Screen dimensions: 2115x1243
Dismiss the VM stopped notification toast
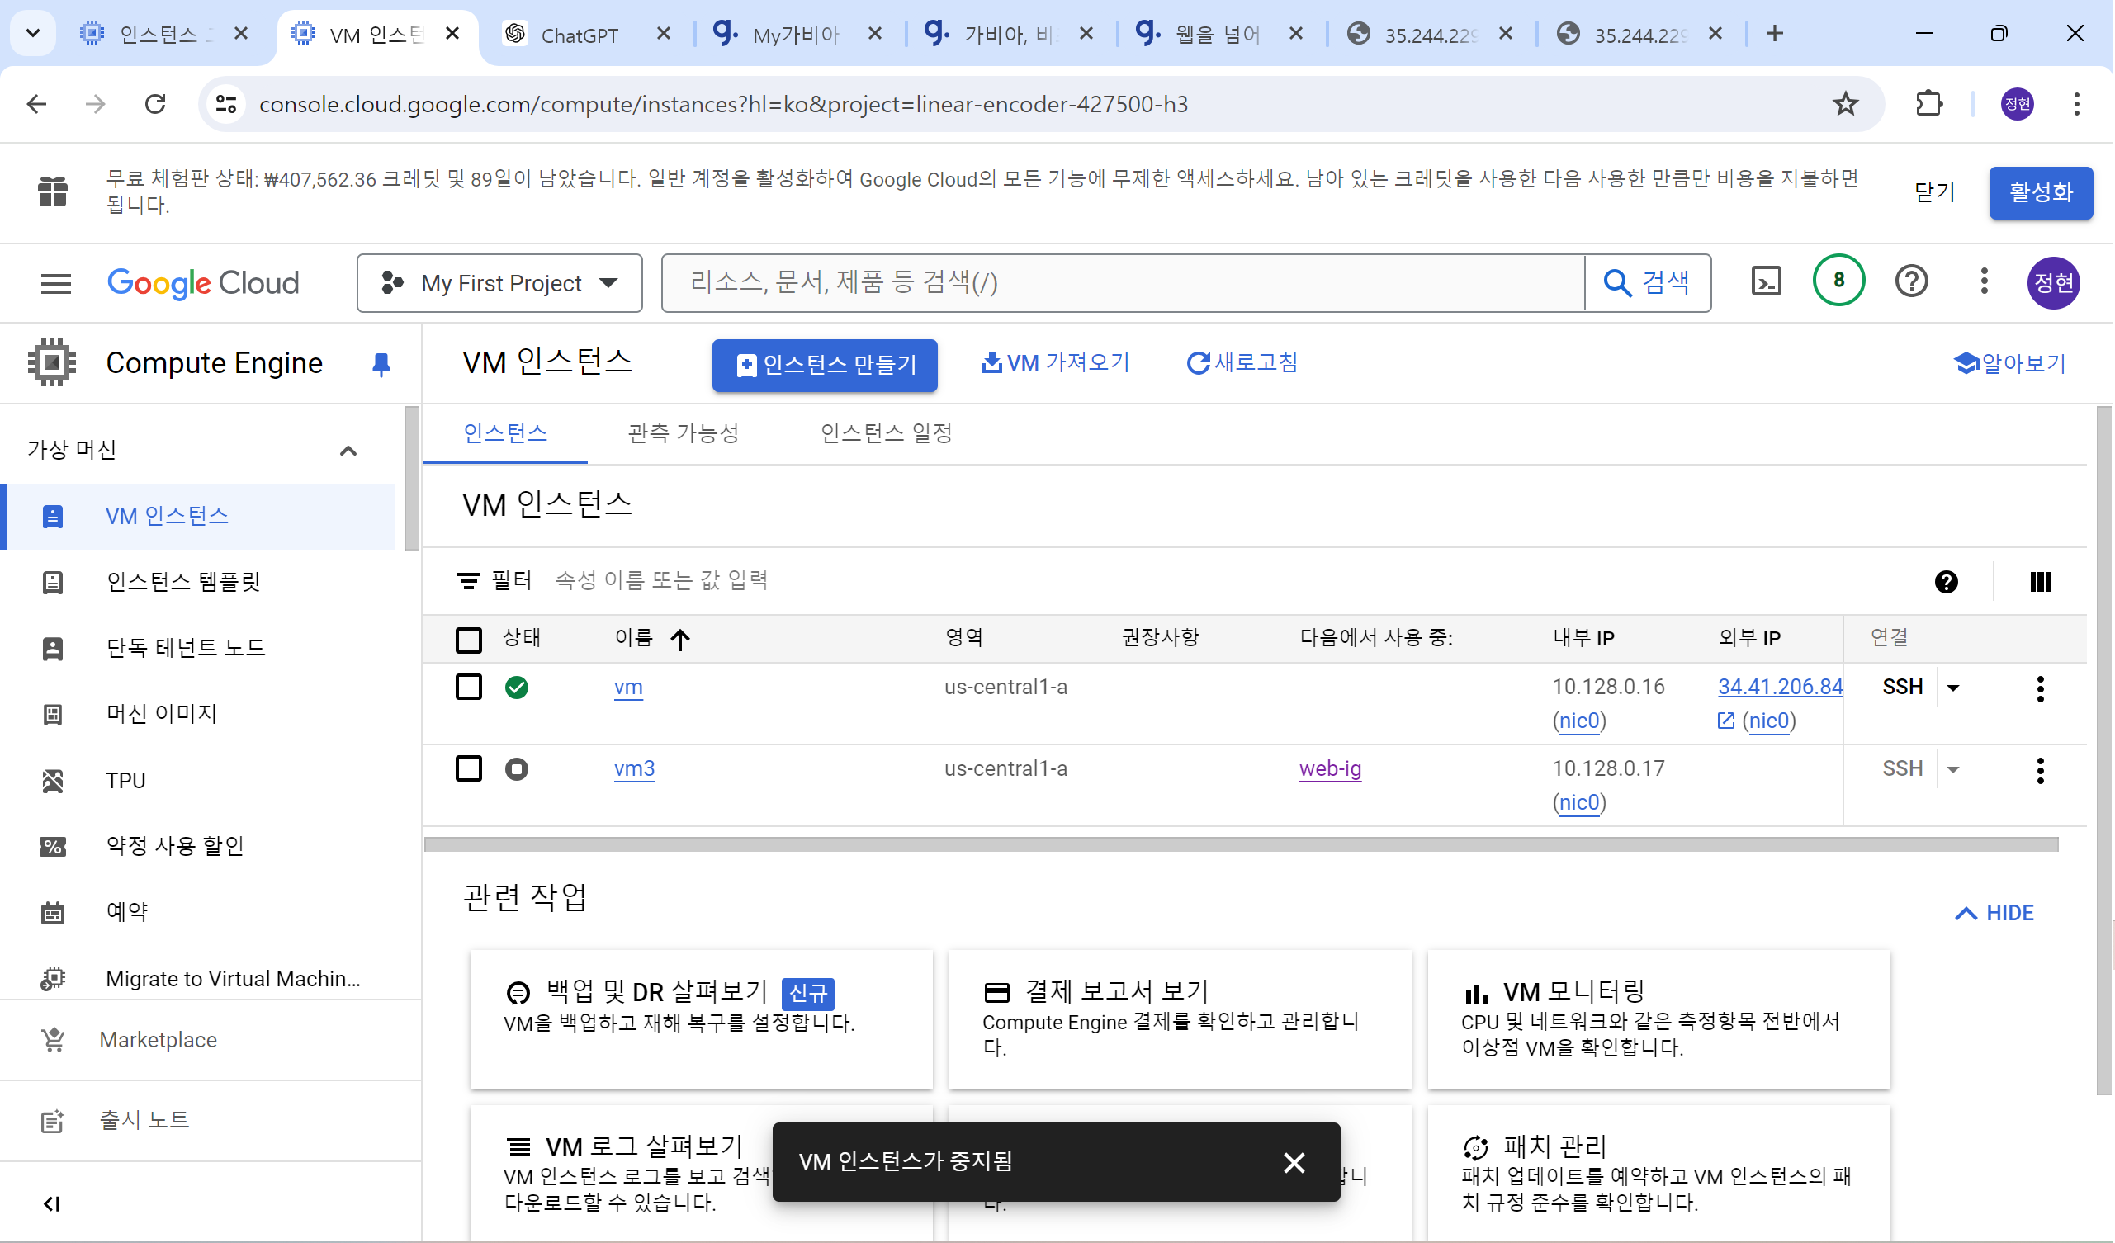(1294, 1162)
